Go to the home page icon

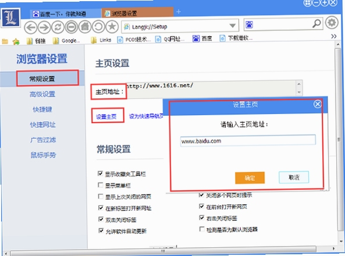[85, 27]
